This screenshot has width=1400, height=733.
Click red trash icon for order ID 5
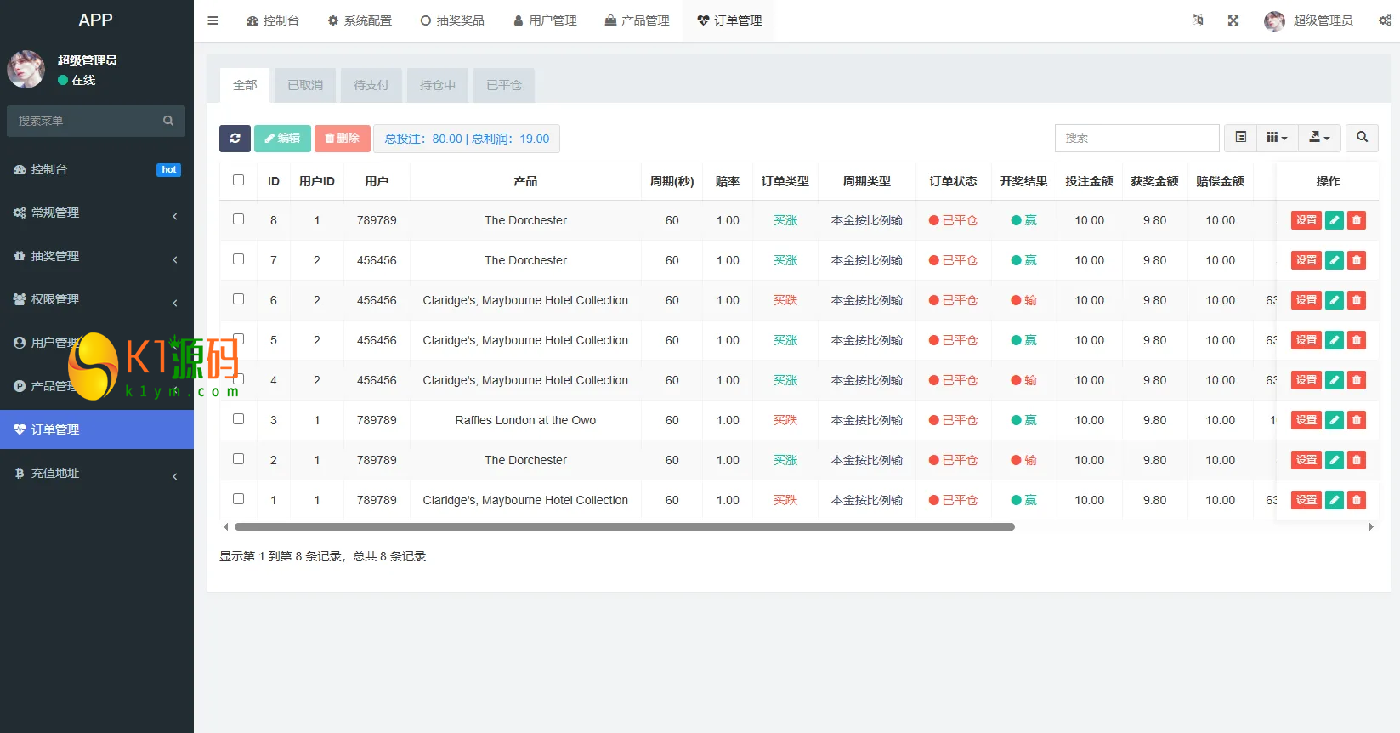pyautogui.click(x=1357, y=340)
